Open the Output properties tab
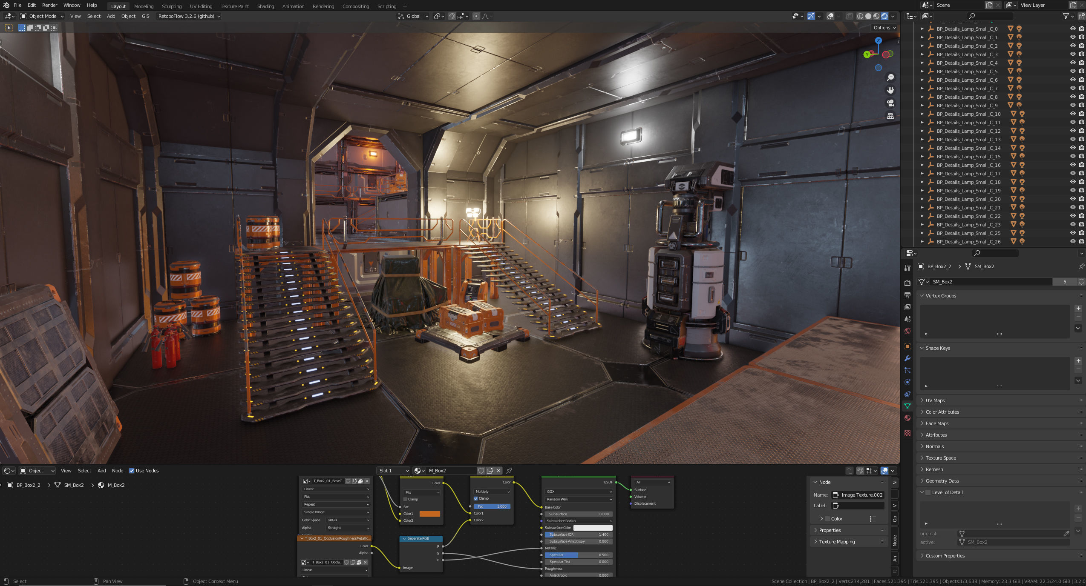The width and height of the screenshot is (1086, 586). point(907,295)
